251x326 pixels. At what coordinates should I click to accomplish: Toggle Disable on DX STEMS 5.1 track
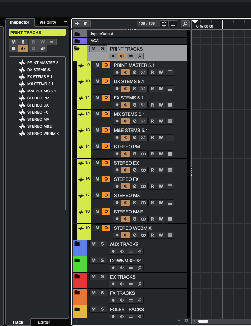click(106, 81)
